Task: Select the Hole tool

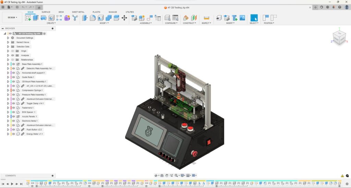Action: [x=51, y=18]
